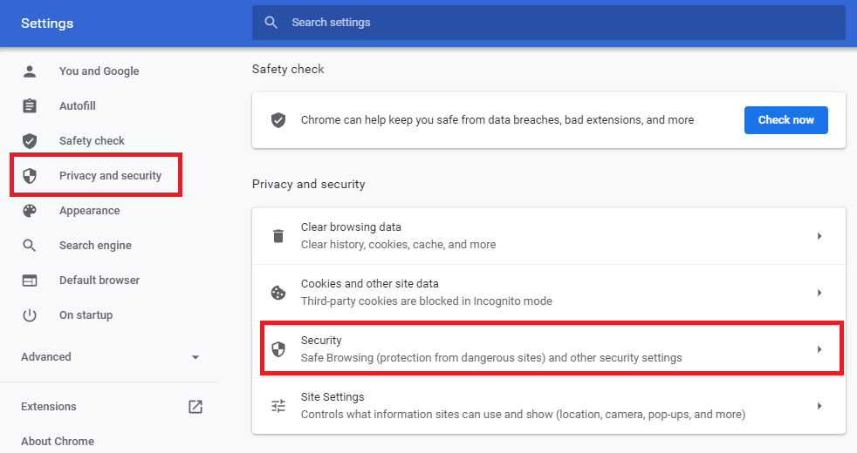Open Security settings using its right arrow
The height and width of the screenshot is (453, 857).
coord(819,349)
